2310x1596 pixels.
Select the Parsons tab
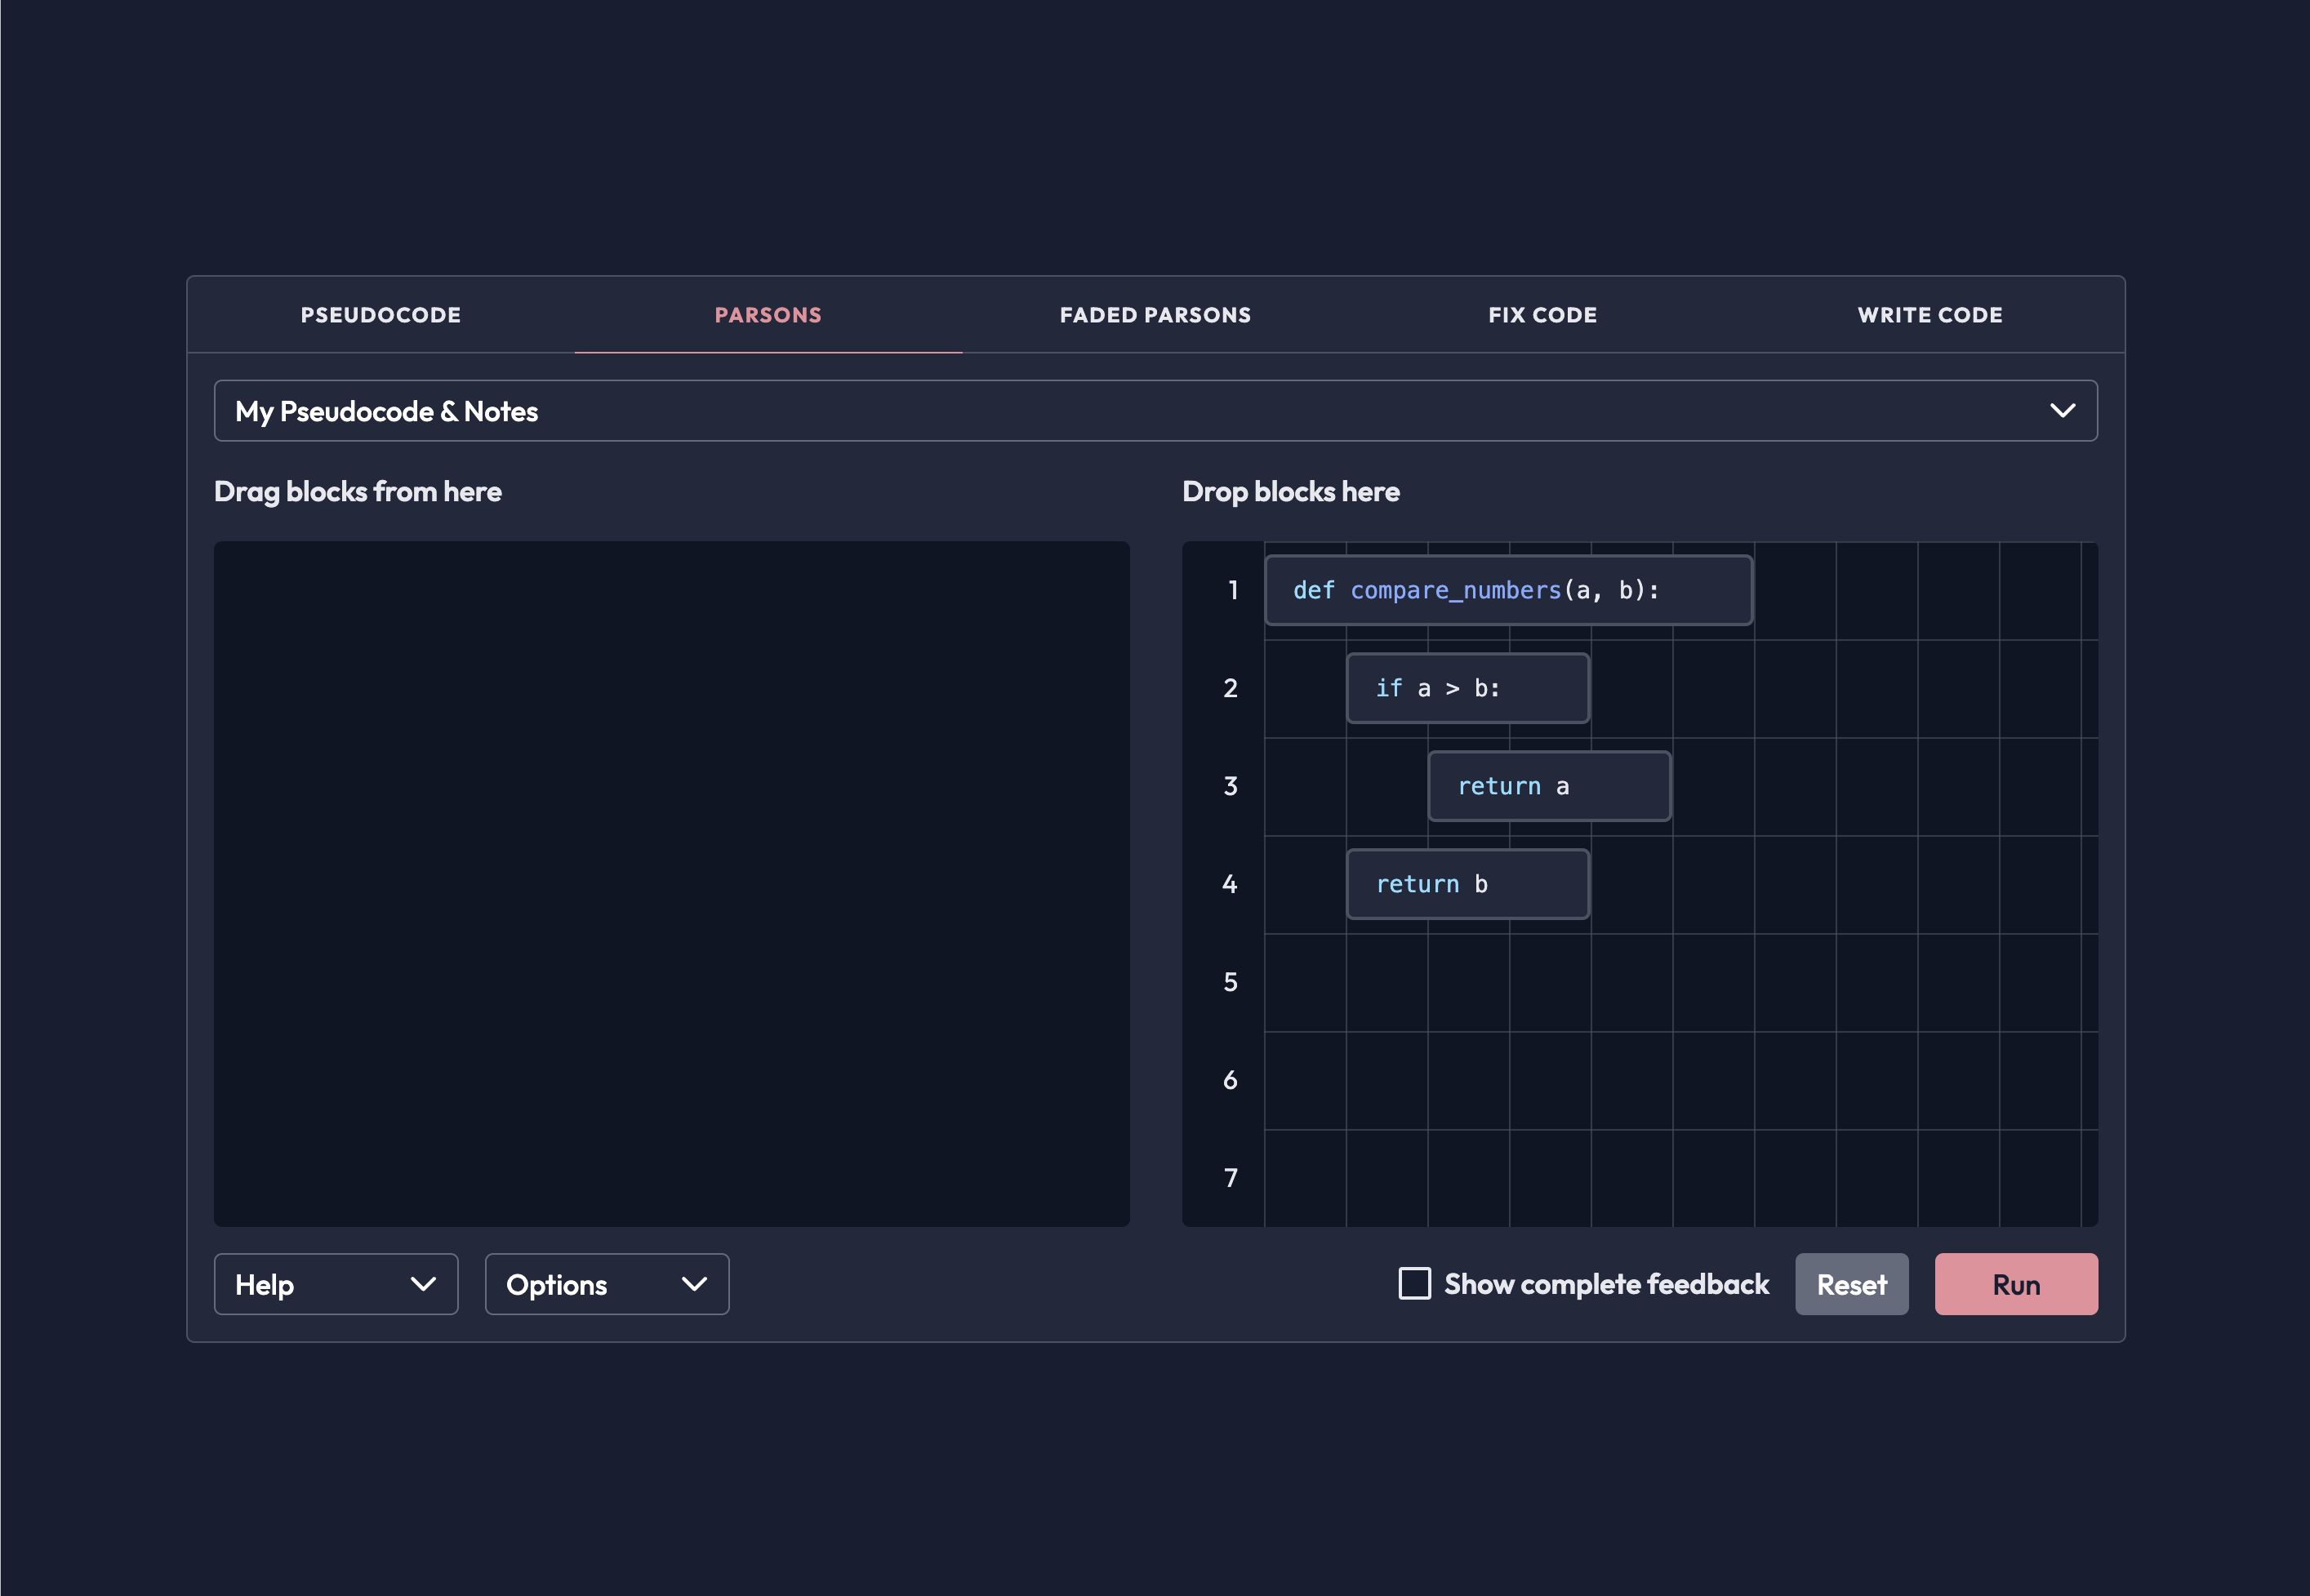tap(768, 315)
